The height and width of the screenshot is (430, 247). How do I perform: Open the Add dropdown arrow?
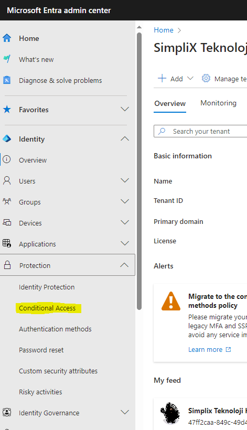pos(190,79)
